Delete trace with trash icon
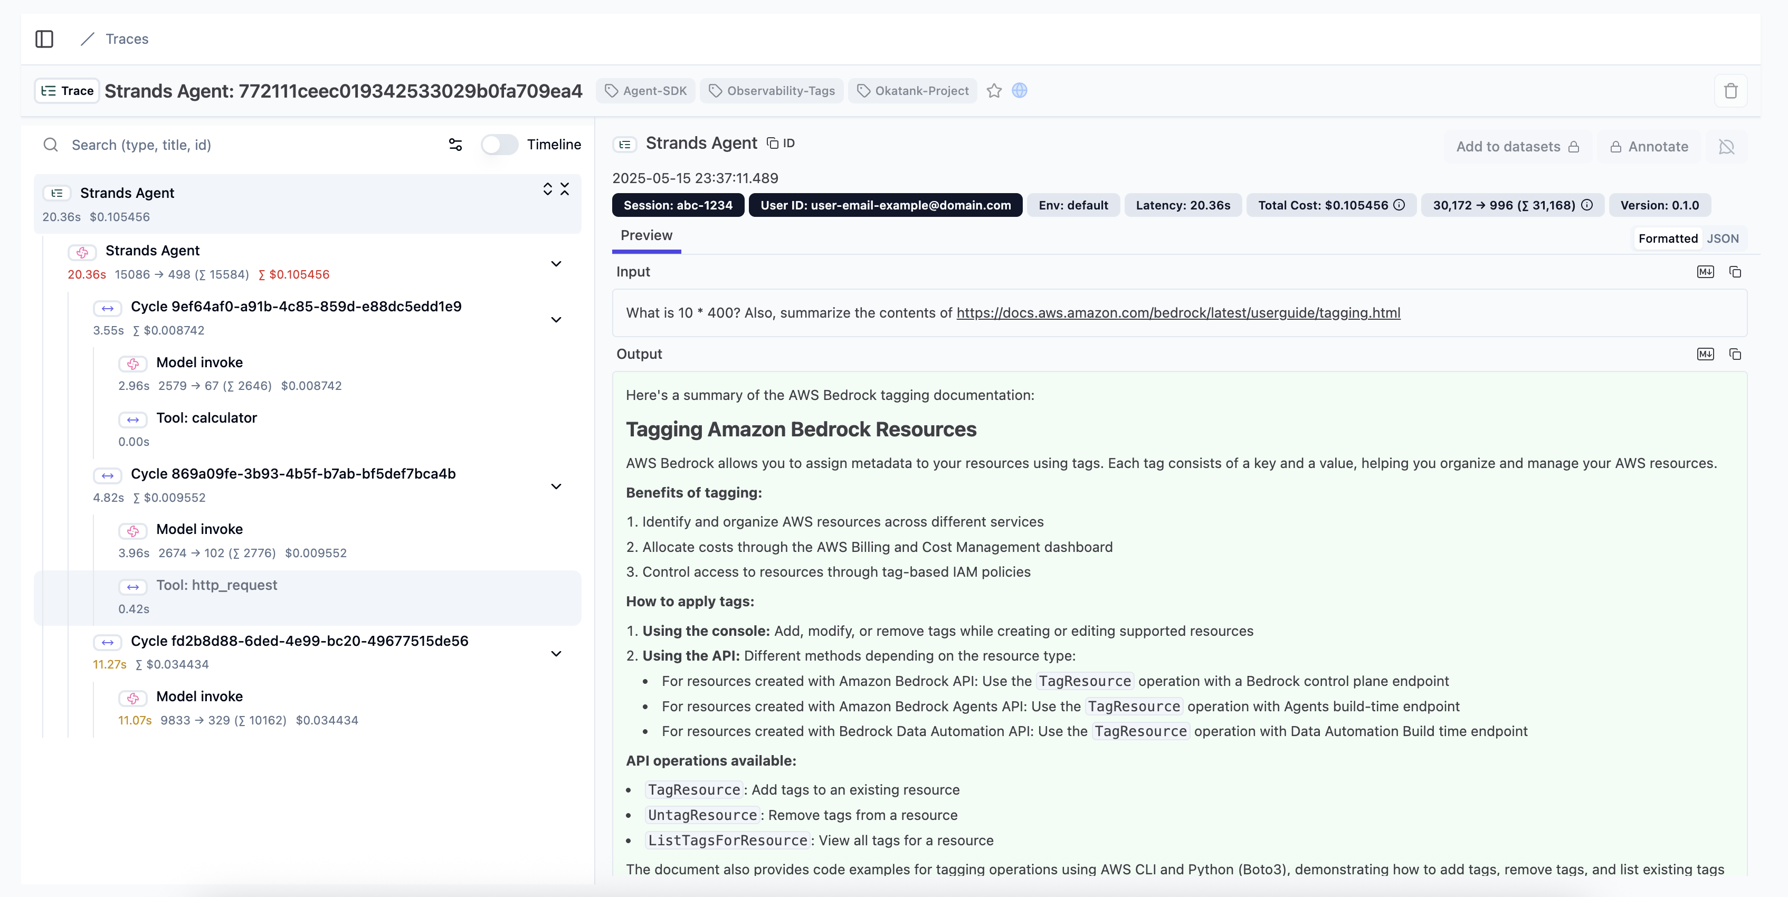This screenshot has width=1788, height=897. (x=1730, y=91)
